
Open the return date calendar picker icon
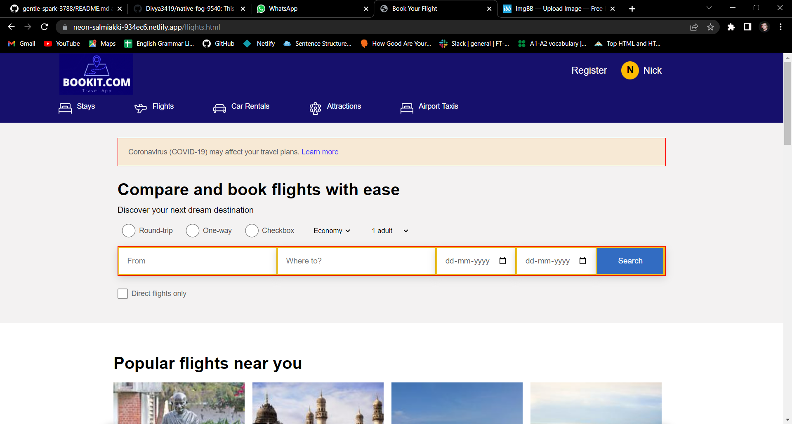coord(582,261)
